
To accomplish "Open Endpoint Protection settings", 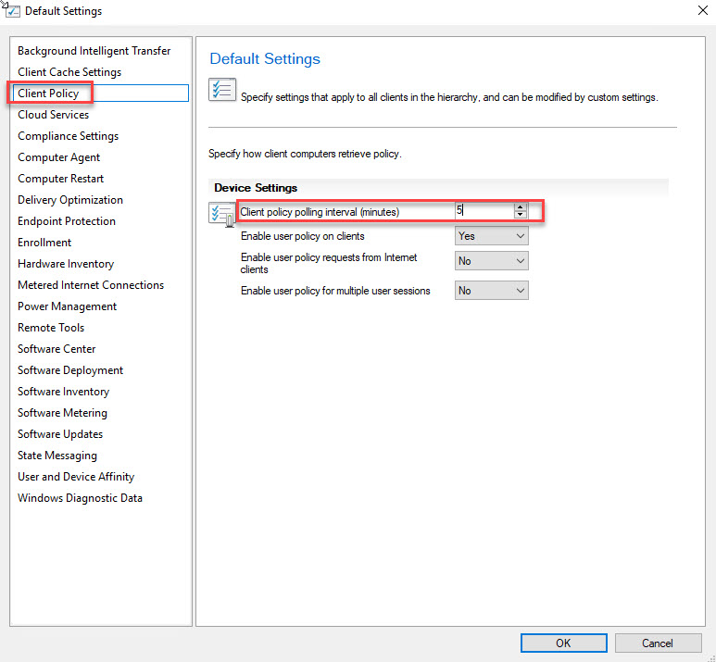I will tap(67, 221).
